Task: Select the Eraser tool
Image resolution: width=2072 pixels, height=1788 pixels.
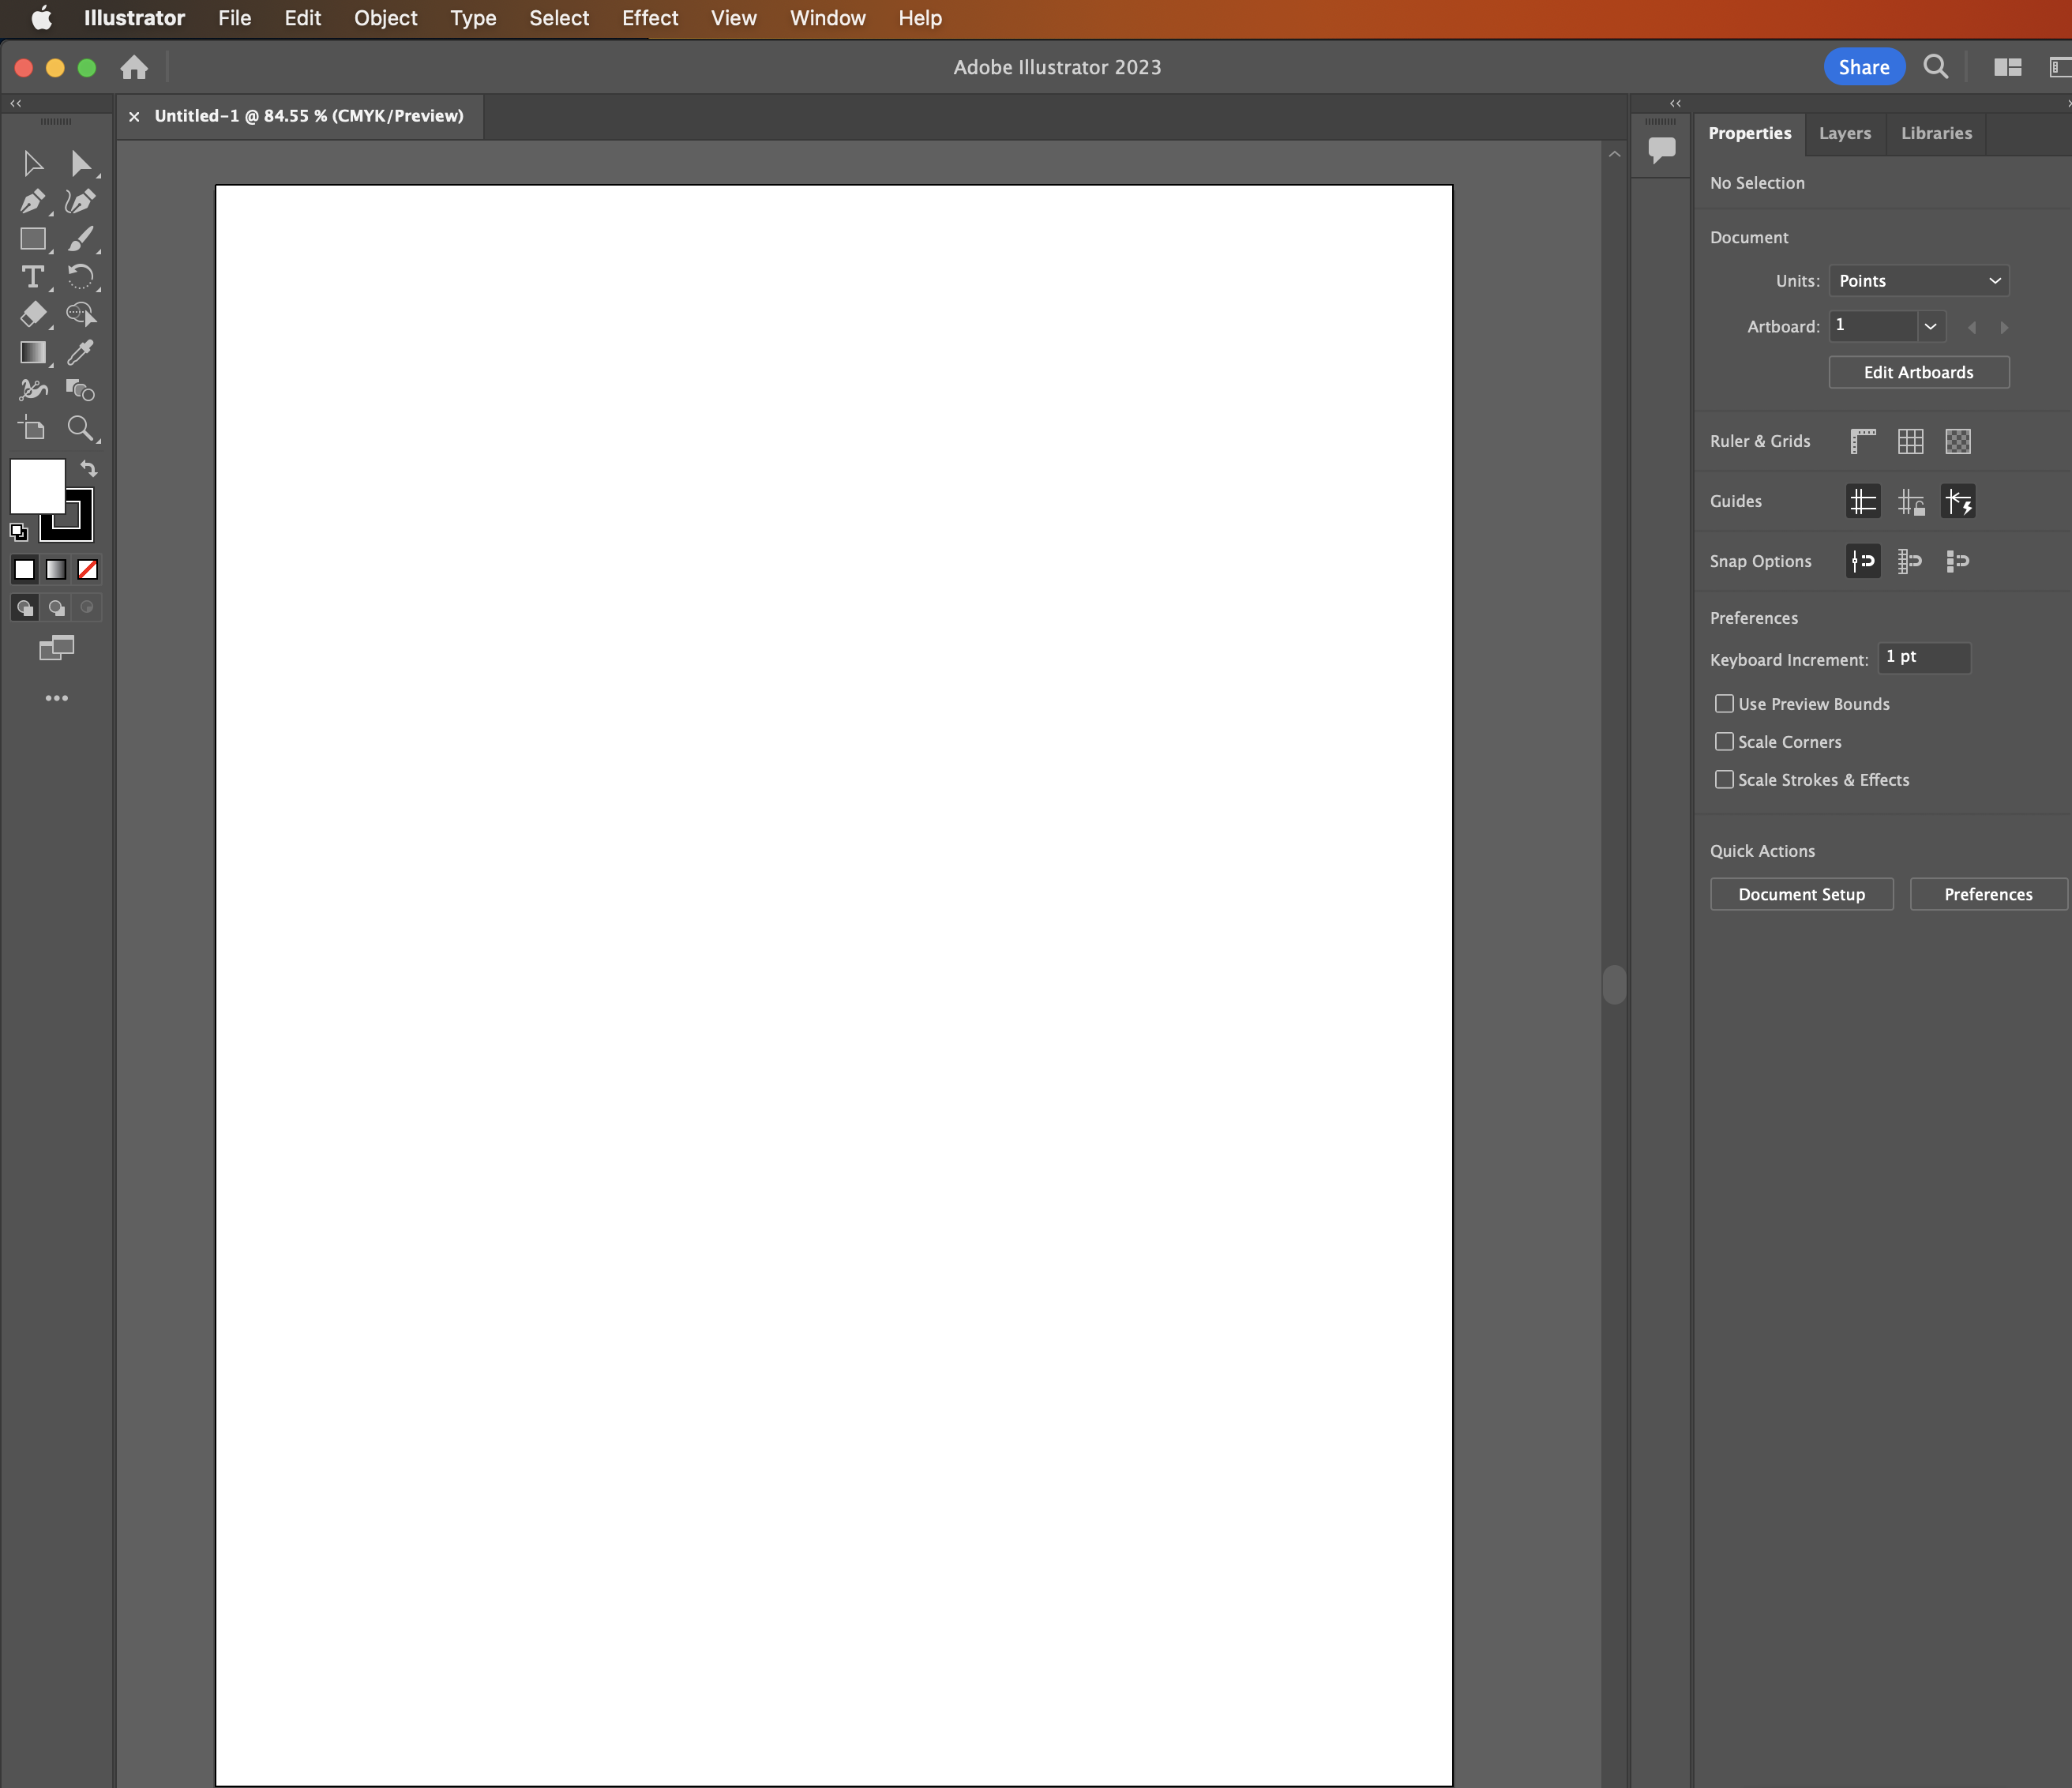Action: pyautogui.click(x=32, y=314)
